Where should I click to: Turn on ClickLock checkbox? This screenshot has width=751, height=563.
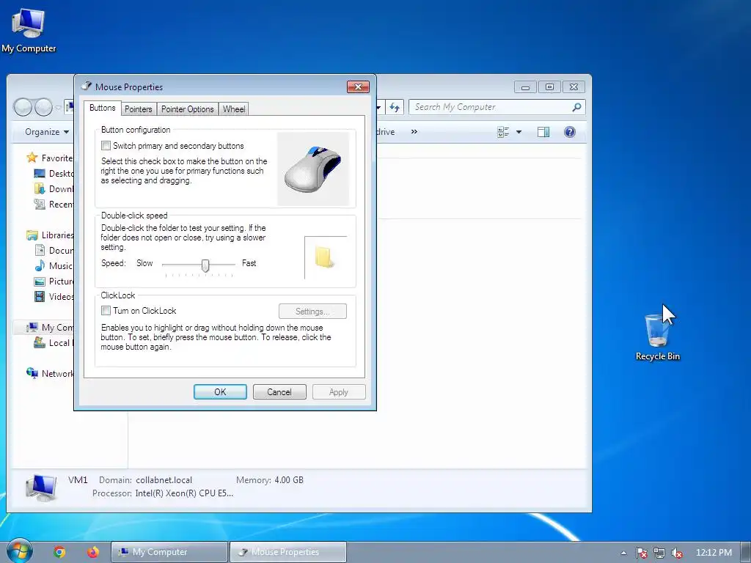coord(106,311)
